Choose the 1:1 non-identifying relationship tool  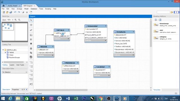tap(31, 63)
